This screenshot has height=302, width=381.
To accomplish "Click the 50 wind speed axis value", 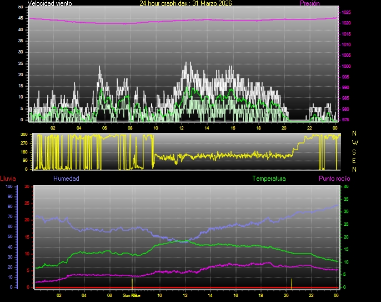I will click(21, 7).
